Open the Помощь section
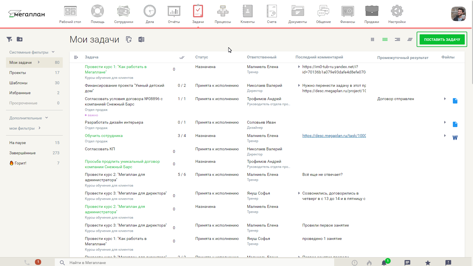This screenshot has height=266, width=473. point(97,14)
